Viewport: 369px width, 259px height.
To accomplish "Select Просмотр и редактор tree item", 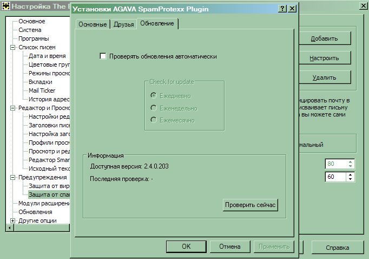I will tap(49, 151).
